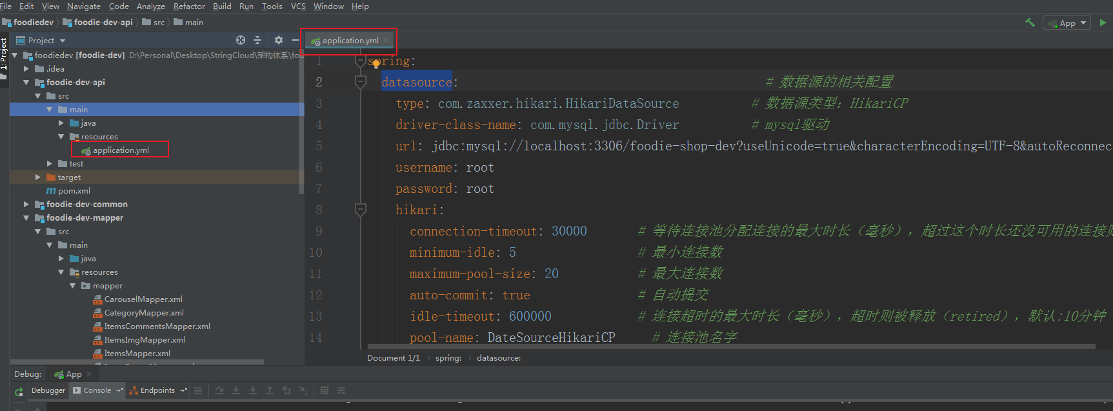
Task: Open the VCS menu
Action: pos(298,6)
